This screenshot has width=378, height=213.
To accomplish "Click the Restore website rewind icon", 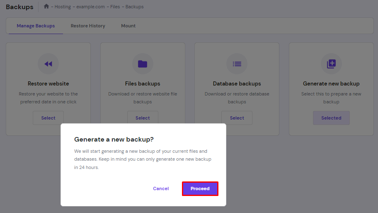I will [48, 64].
